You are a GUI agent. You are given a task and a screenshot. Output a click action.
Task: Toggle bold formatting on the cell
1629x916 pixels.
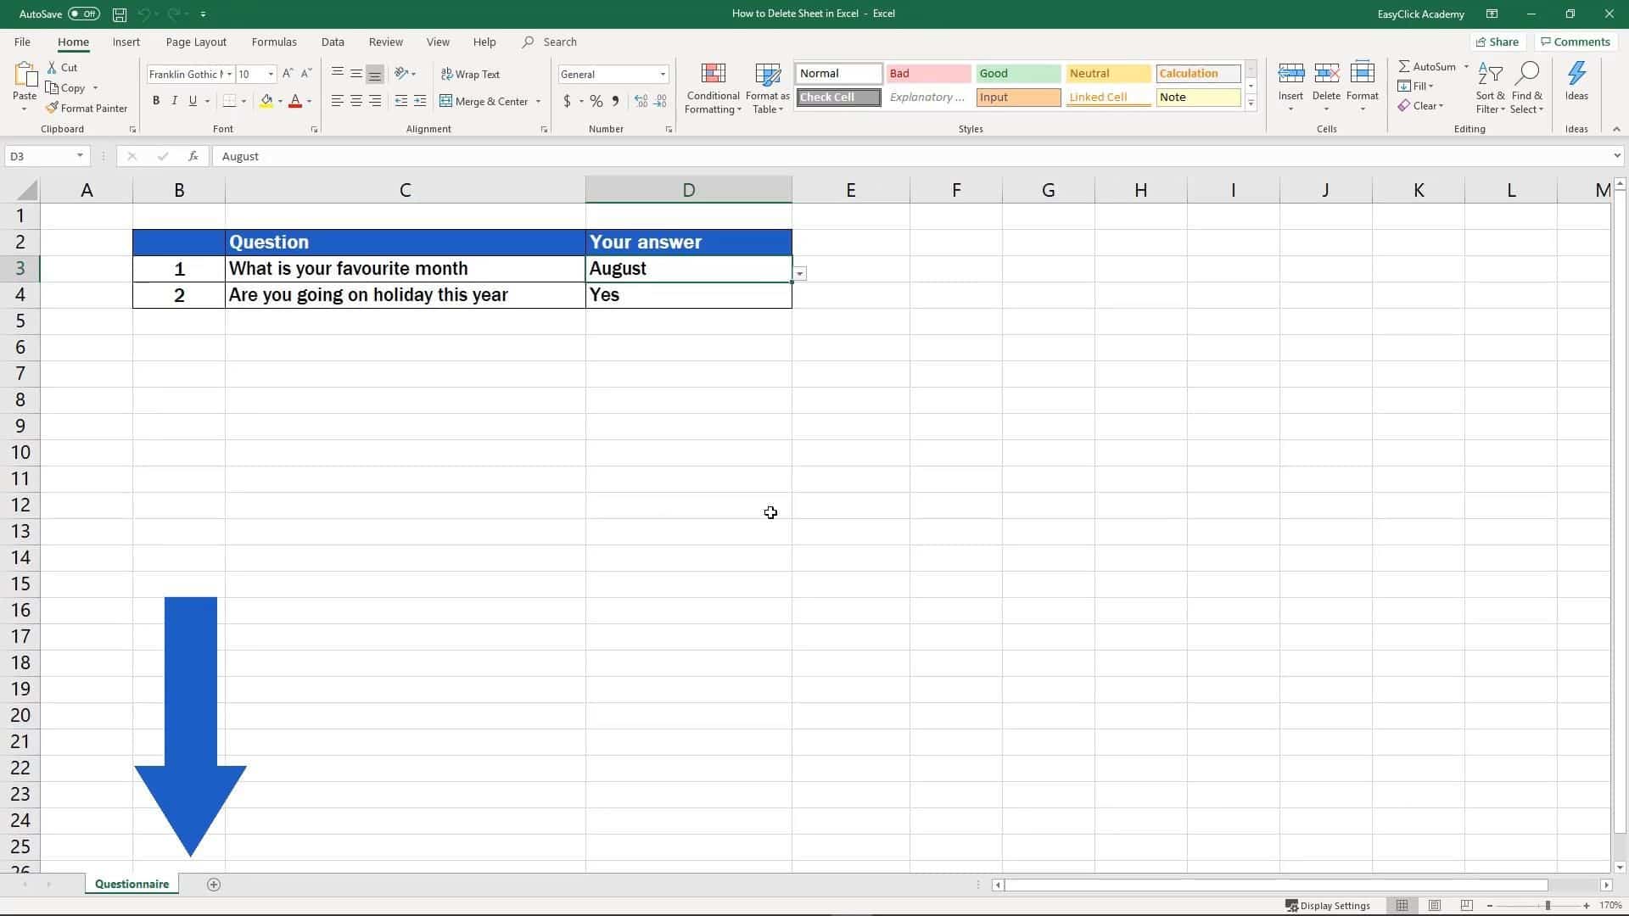156,100
